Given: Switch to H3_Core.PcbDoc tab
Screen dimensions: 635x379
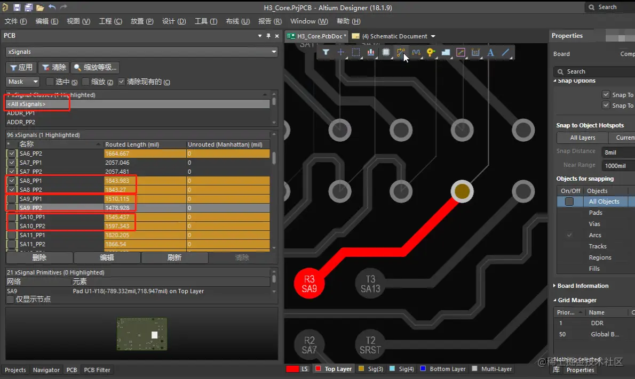Looking at the screenshot, I should pyautogui.click(x=316, y=36).
